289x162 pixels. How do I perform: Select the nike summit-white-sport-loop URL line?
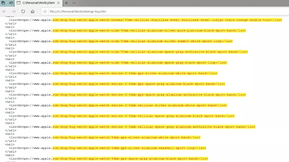coord(121,41)
